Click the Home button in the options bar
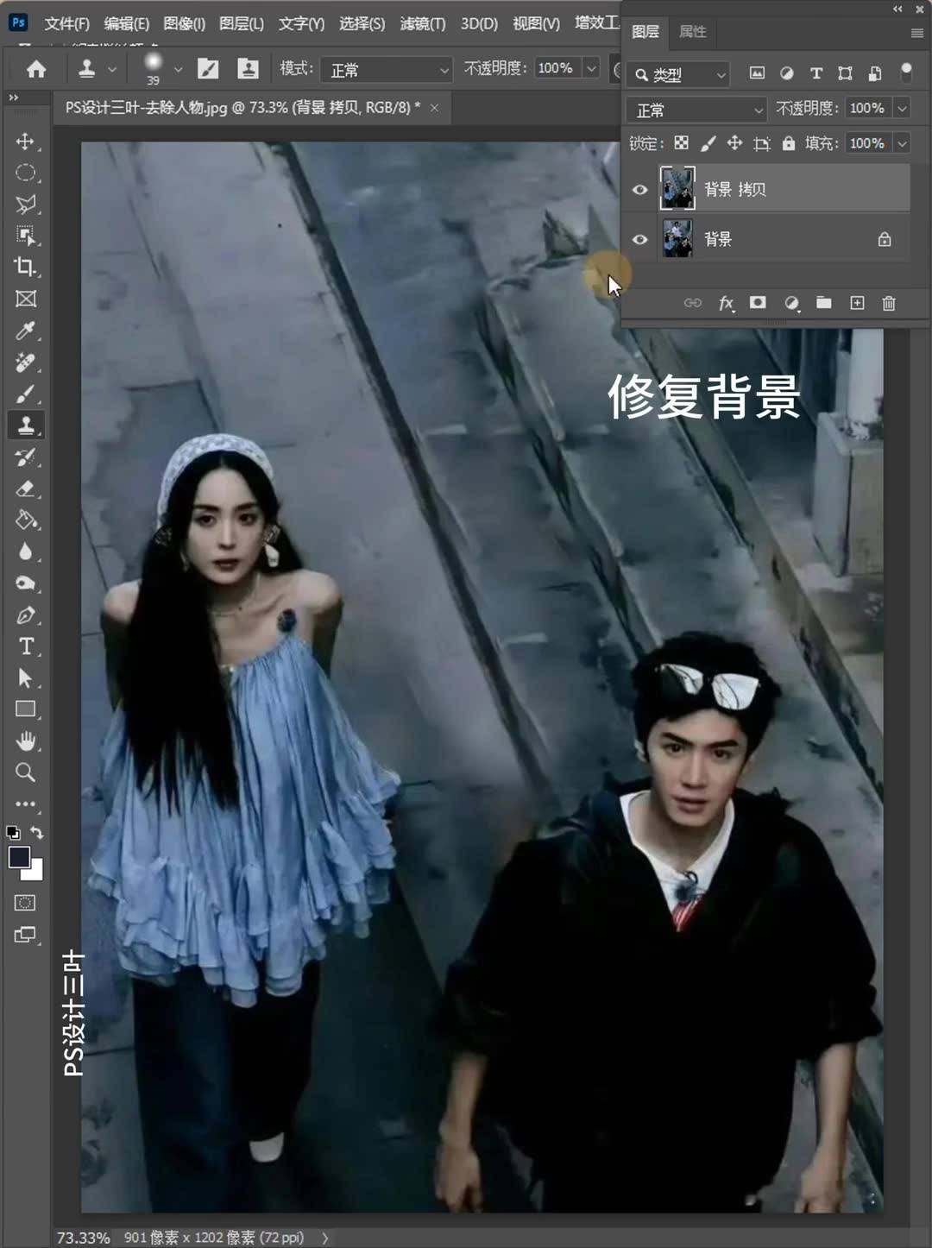Viewport: 932px width, 1248px height. coord(35,68)
